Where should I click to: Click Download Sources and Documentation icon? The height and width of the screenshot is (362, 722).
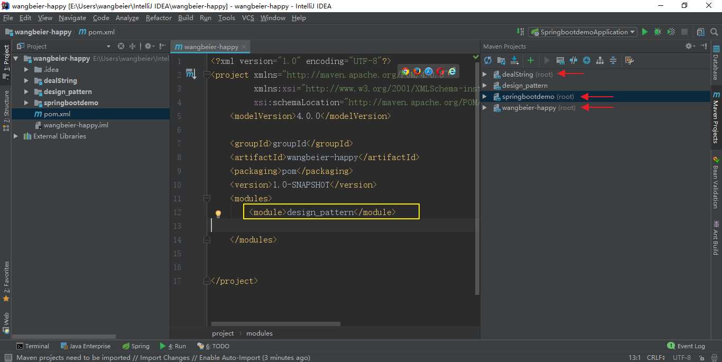click(514, 60)
